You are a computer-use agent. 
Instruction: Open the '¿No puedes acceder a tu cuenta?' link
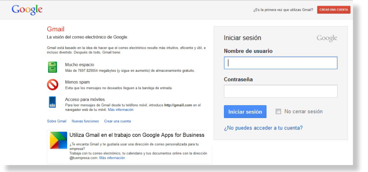point(263,128)
